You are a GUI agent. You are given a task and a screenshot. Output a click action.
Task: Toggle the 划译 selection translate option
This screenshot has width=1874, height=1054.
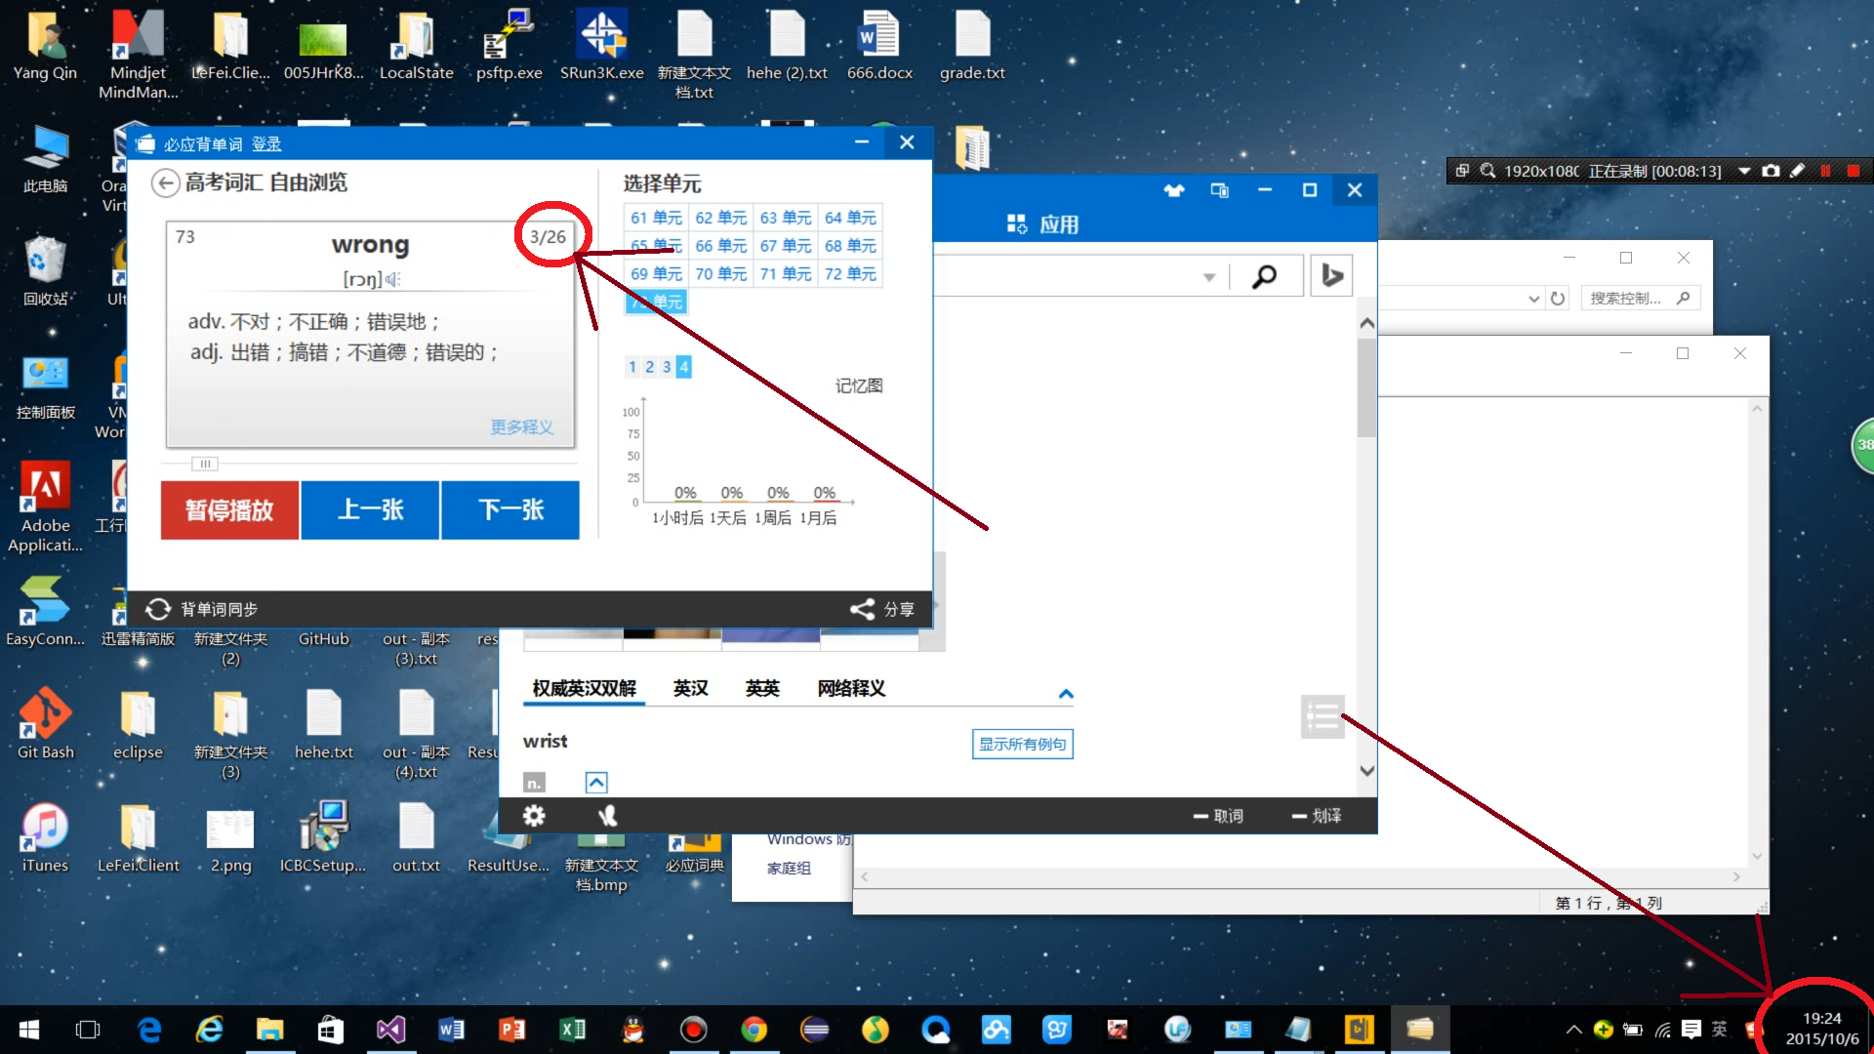[1317, 816]
